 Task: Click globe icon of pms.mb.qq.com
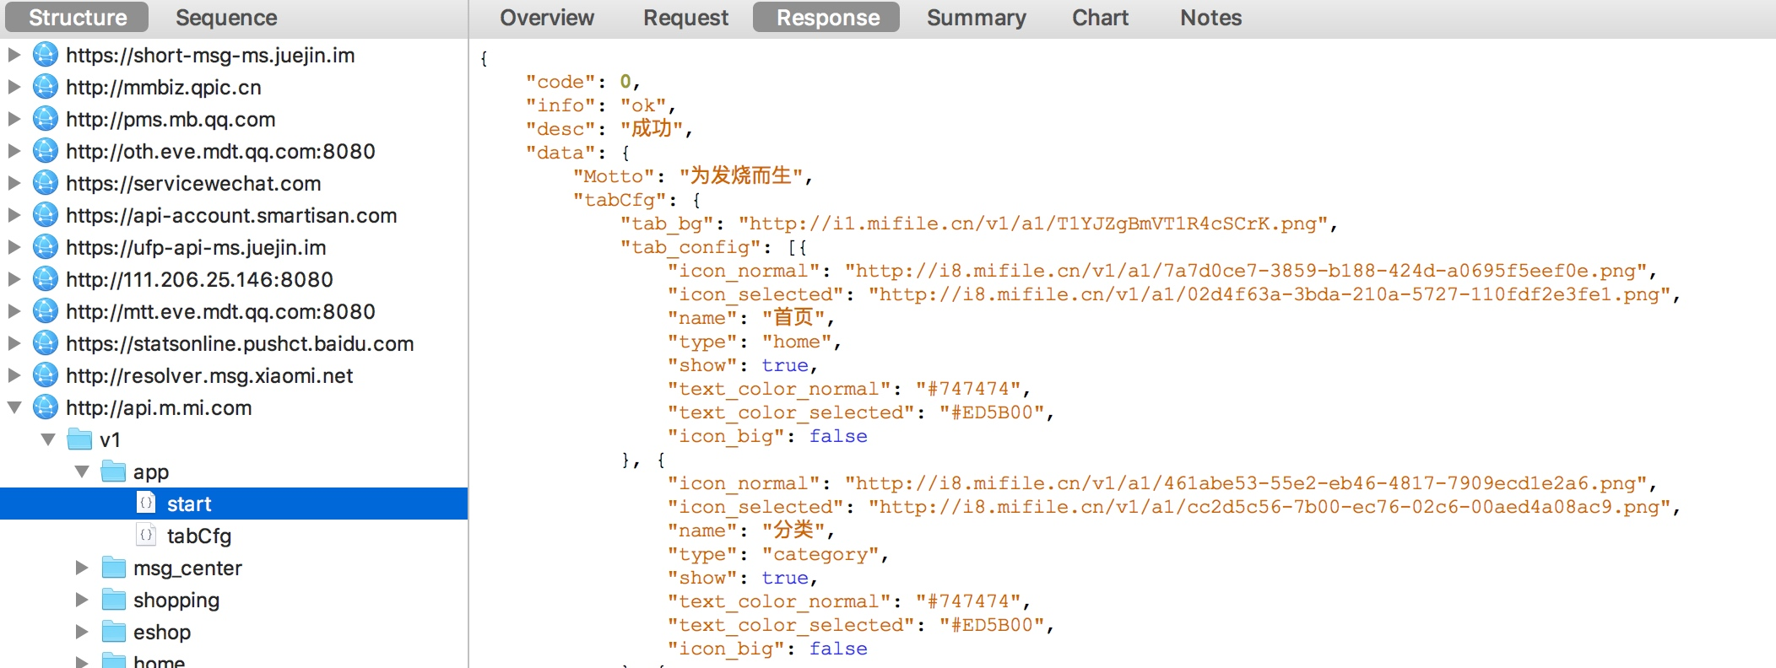46,119
